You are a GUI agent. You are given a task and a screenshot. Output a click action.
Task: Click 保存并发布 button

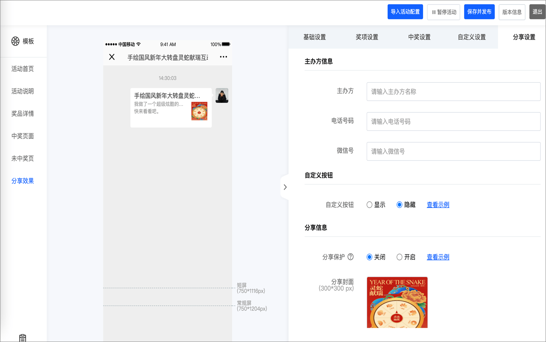[x=479, y=12]
